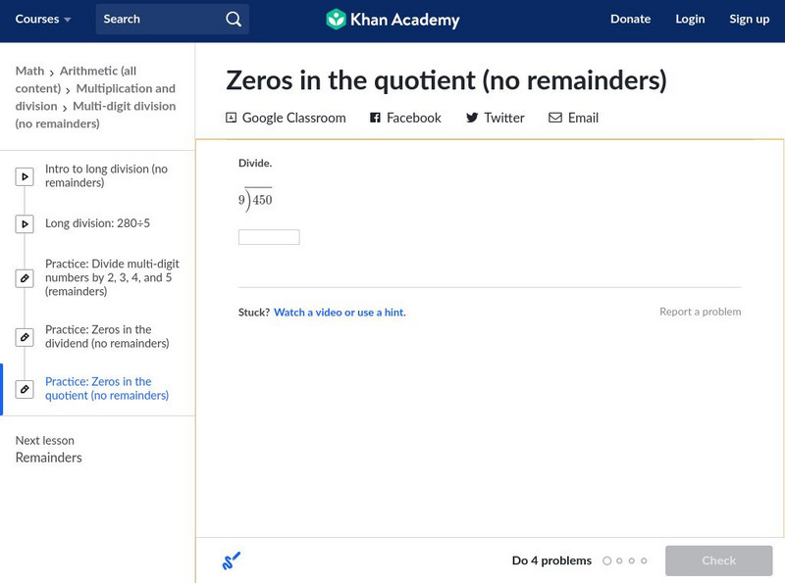This screenshot has width=785, height=583.
Task: Share via the Google Classroom icon
Action: pos(231,118)
